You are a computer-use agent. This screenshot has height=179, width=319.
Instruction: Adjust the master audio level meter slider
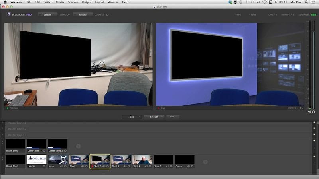[x=313, y=31]
